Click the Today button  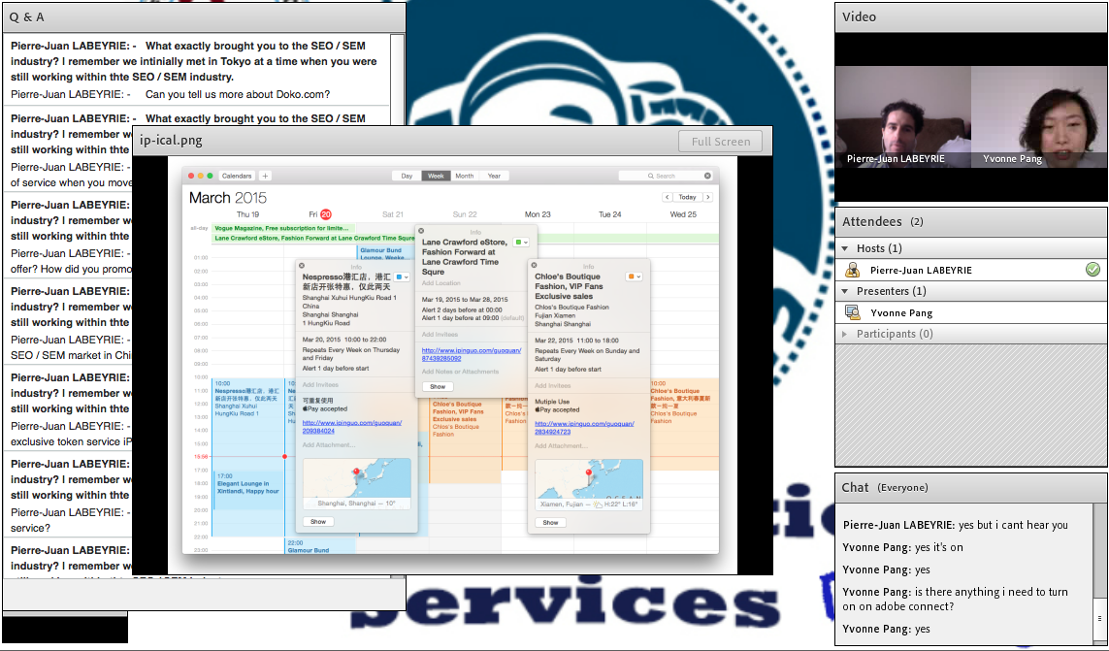(688, 197)
